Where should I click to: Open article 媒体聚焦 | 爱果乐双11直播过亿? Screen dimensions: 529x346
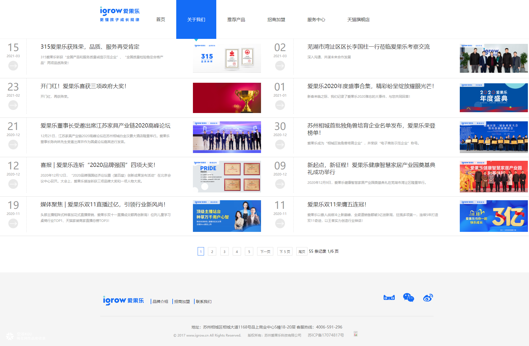(x=103, y=204)
